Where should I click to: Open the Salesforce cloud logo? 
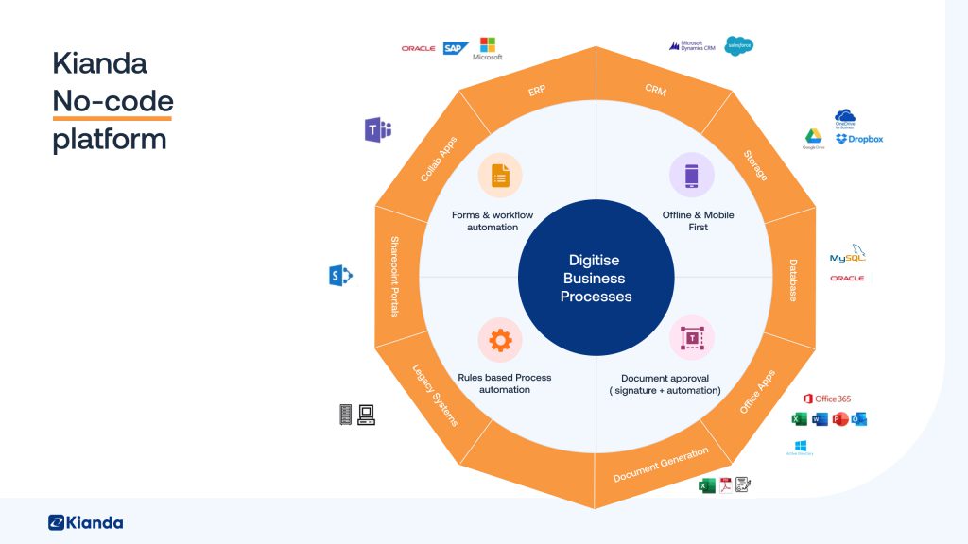739,44
